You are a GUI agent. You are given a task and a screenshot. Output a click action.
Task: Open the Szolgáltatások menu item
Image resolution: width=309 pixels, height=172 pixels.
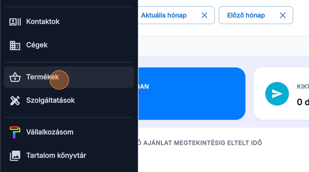(50, 100)
